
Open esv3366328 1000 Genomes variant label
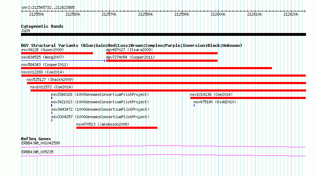(100, 94)
